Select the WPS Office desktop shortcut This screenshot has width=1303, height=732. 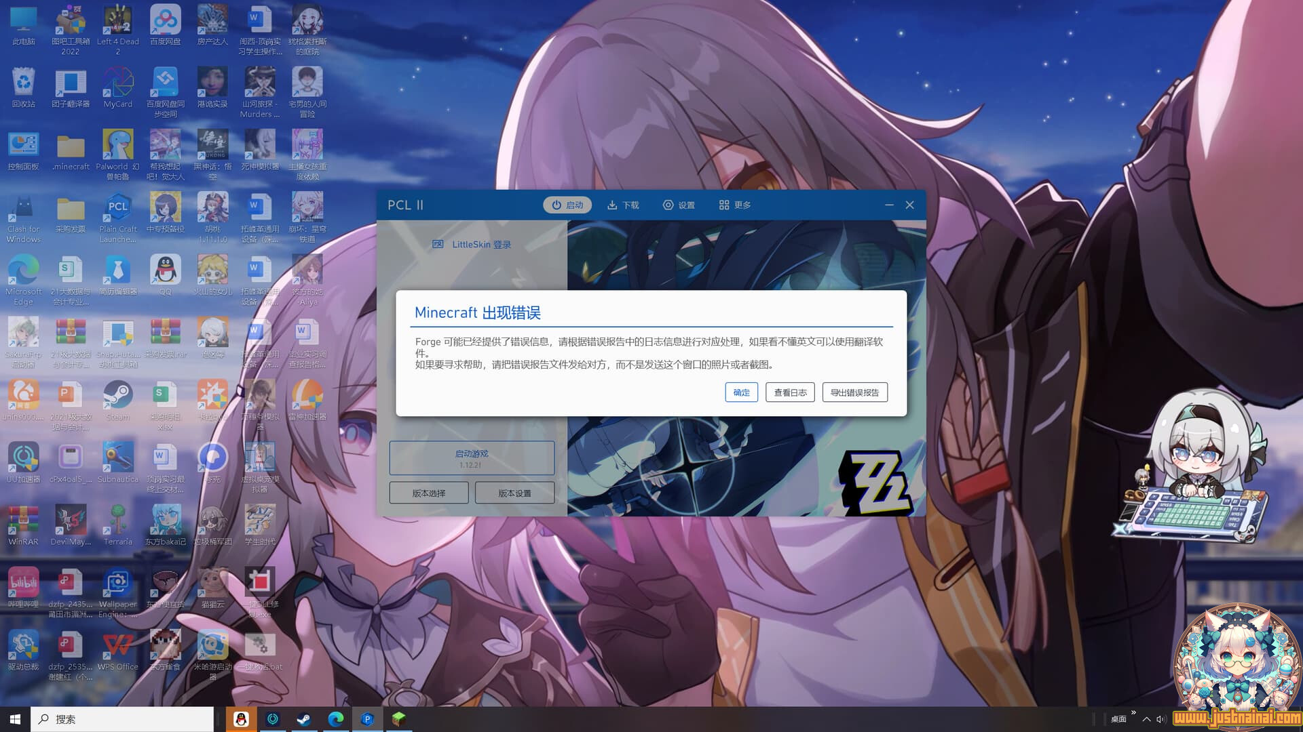pos(117,651)
